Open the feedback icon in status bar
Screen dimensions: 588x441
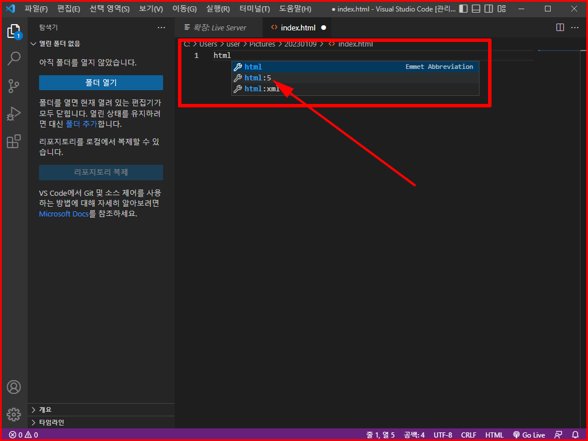(558, 435)
